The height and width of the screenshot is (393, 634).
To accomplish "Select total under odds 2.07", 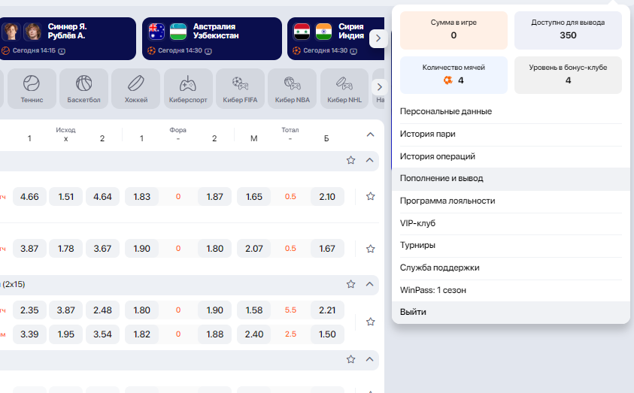I will click(x=254, y=249).
